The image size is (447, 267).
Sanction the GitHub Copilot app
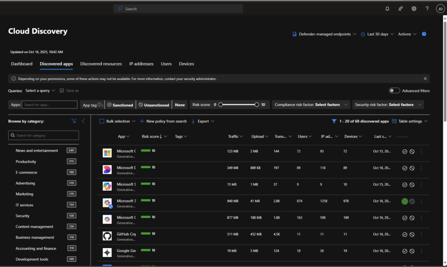tap(405, 234)
